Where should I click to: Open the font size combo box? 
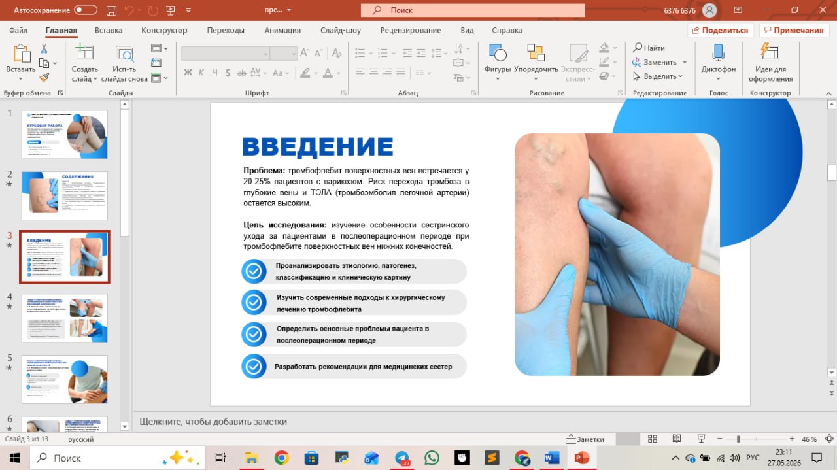(x=284, y=54)
